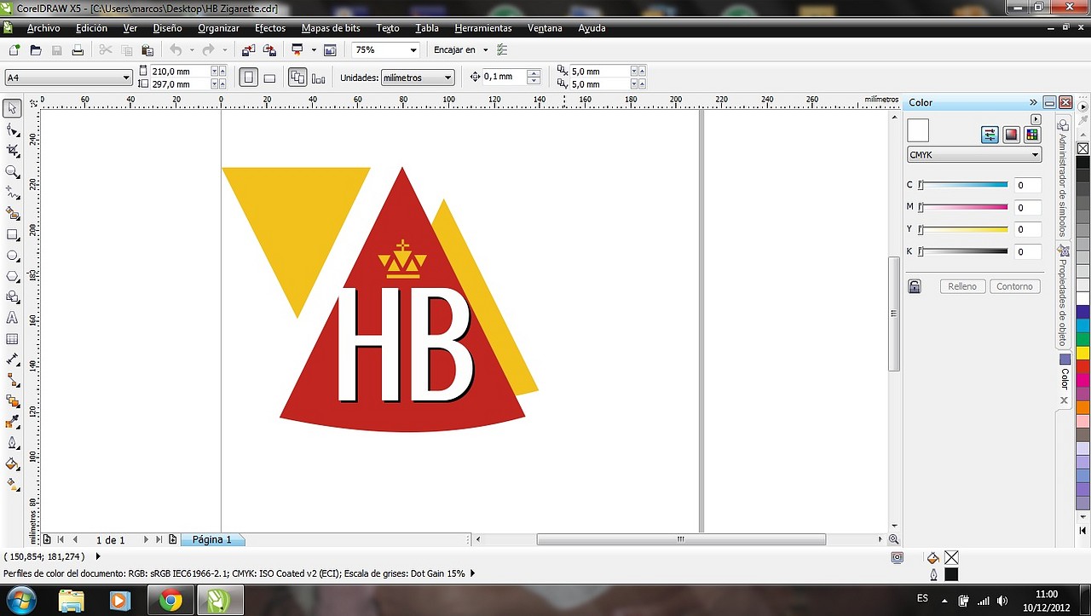The height and width of the screenshot is (616, 1091).
Task: Select the Ellipse tool
Action: (x=12, y=256)
